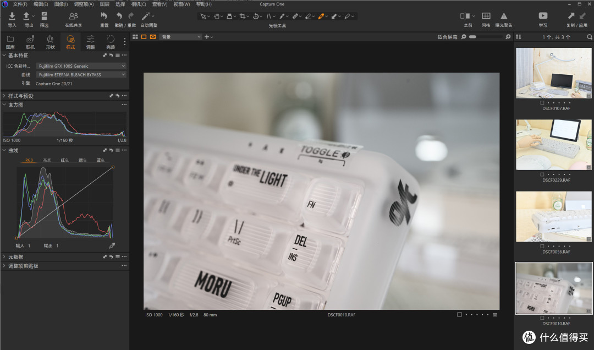
Task: Select the curve's top-right control point
Action: pyautogui.click(x=113, y=167)
